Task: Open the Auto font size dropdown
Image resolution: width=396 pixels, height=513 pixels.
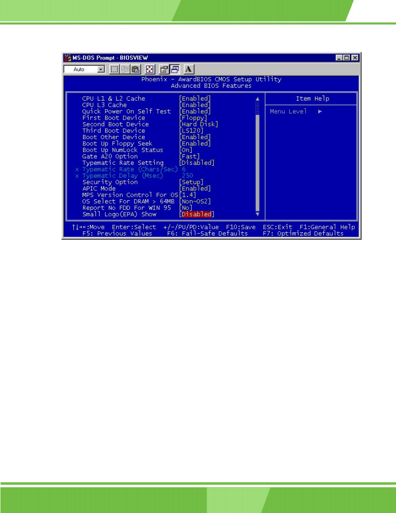Action: pos(101,69)
